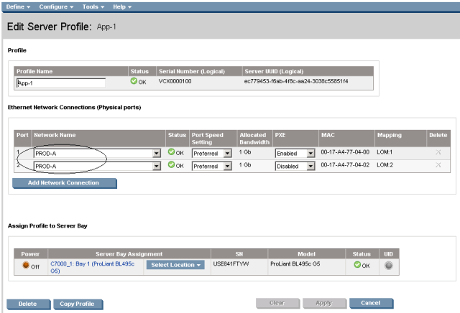Open the Tools menu
The image size is (460, 313).
click(93, 6)
